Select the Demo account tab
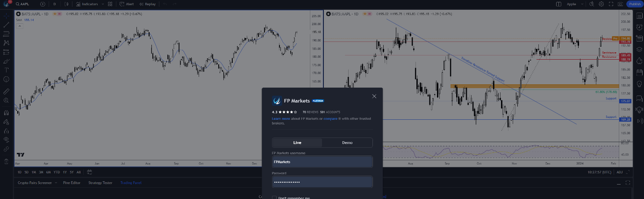This screenshot has height=199, width=644. 347,143
